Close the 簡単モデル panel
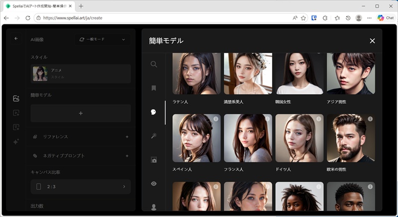The image size is (398, 217). click(372, 41)
